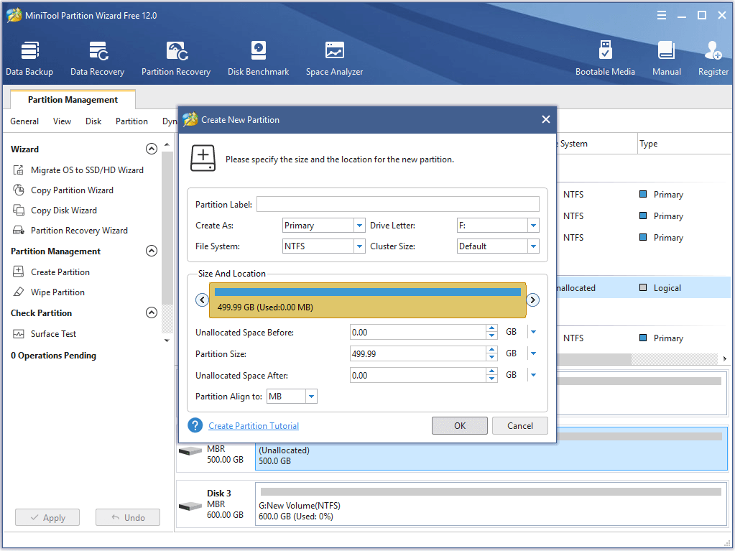The height and width of the screenshot is (551, 735).
Task: Open the Space Analyzer tool
Action: coord(334,58)
